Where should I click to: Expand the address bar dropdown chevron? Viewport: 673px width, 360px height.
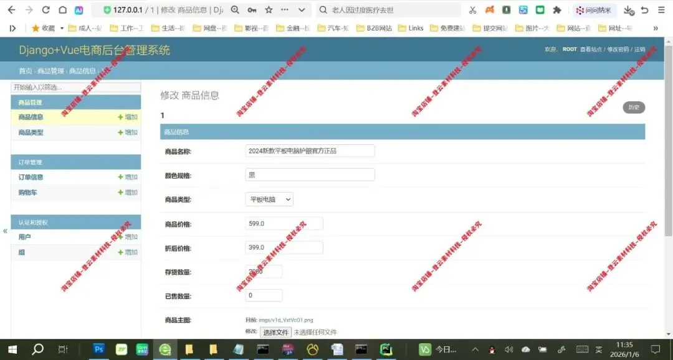pos(302,10)
